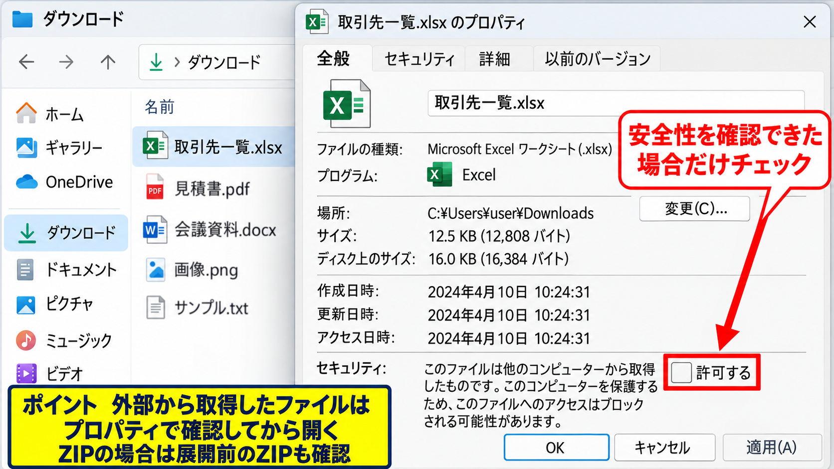The height and width of the screenshot is (469, 834).
Task: Click the file type Microsoft Excel ワークシート (.xlsx)
Action: [520, 149]
